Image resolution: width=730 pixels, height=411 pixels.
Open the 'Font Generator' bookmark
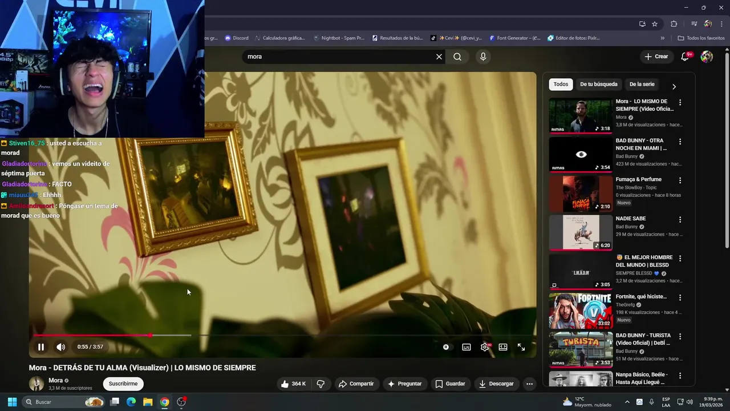(x=514, y=38)
